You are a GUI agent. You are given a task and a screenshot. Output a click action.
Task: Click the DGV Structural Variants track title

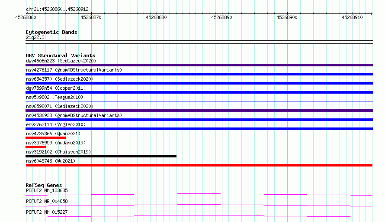61,55
